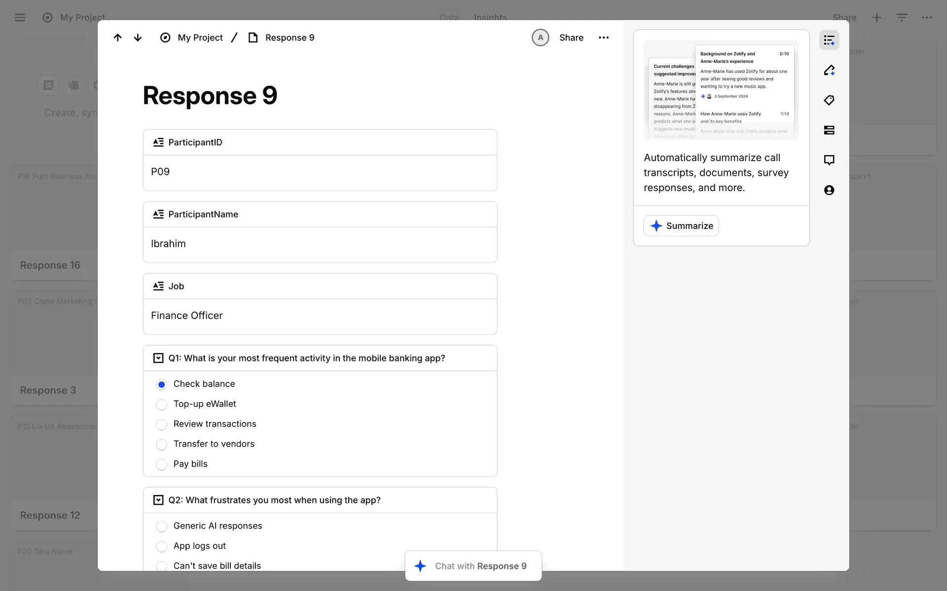Click the Q2 question dropdown field icon
Image resolution: width=947 pixels, height=591 pixels.
pyautogui.click(x=158, y=500)
